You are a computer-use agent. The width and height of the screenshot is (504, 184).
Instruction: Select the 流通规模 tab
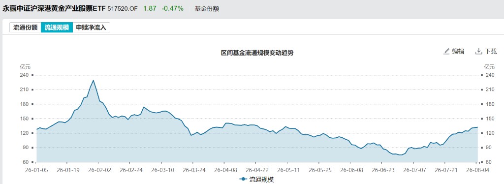point(57,28)
